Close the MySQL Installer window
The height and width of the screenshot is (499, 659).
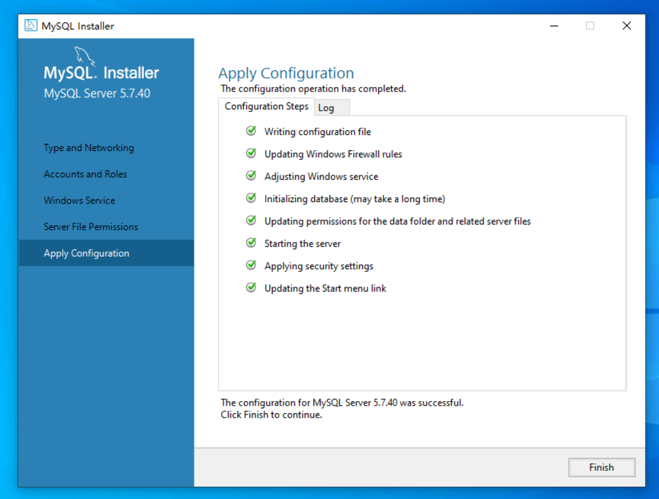click(626, 26)
